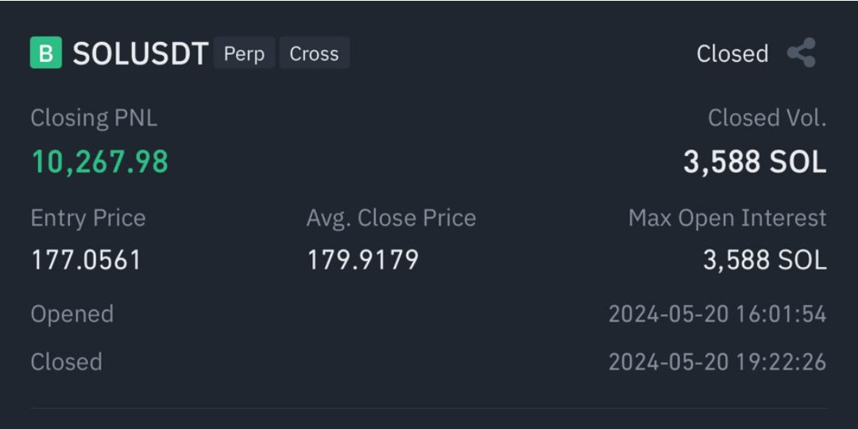Click the Entry Price label
This screenshot has width=858, height=429.
(88, 218)
